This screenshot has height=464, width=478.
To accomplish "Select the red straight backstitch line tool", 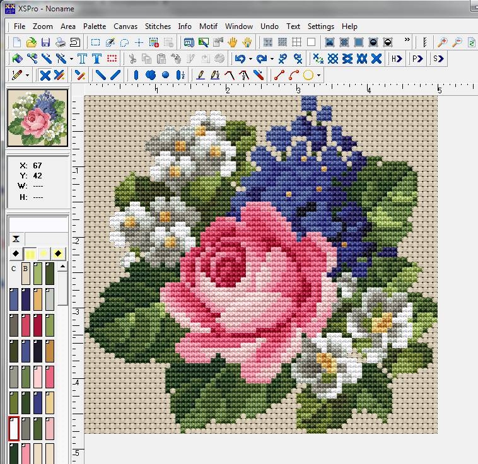I will pos(279,75).
